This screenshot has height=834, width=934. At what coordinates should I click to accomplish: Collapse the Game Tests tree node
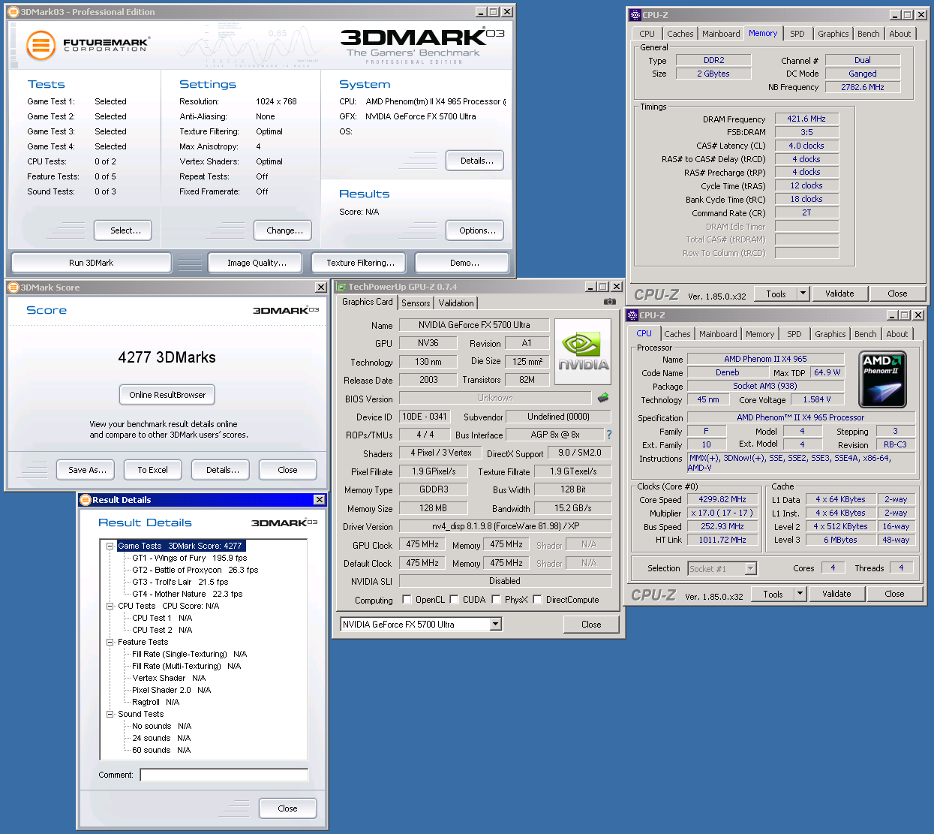tap(110, 546)
